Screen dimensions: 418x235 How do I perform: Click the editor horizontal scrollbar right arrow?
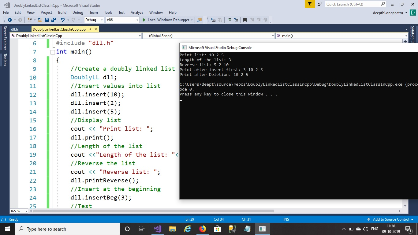tap(400, 211)
